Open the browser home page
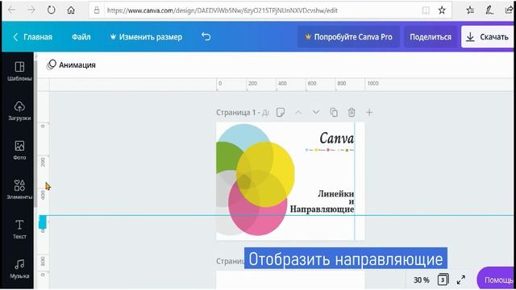 71,10
